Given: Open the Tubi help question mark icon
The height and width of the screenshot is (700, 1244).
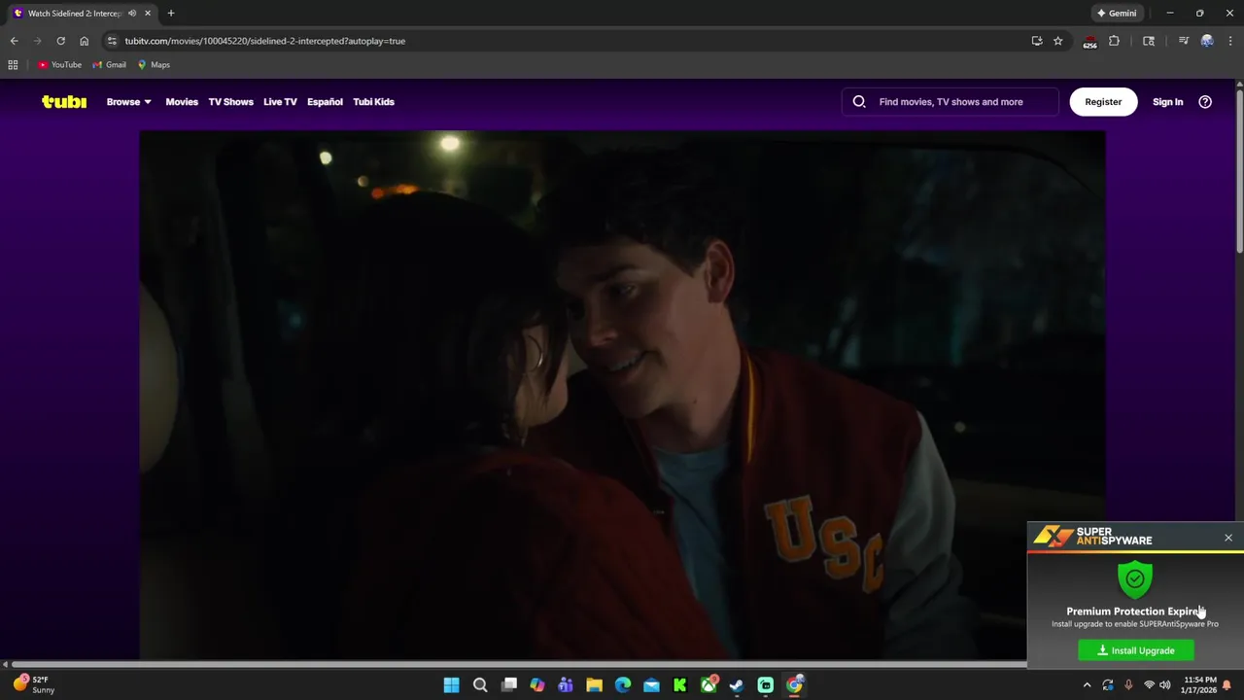Looking at the screenshot, I should pyautogui.click(x=1205, y=102).
